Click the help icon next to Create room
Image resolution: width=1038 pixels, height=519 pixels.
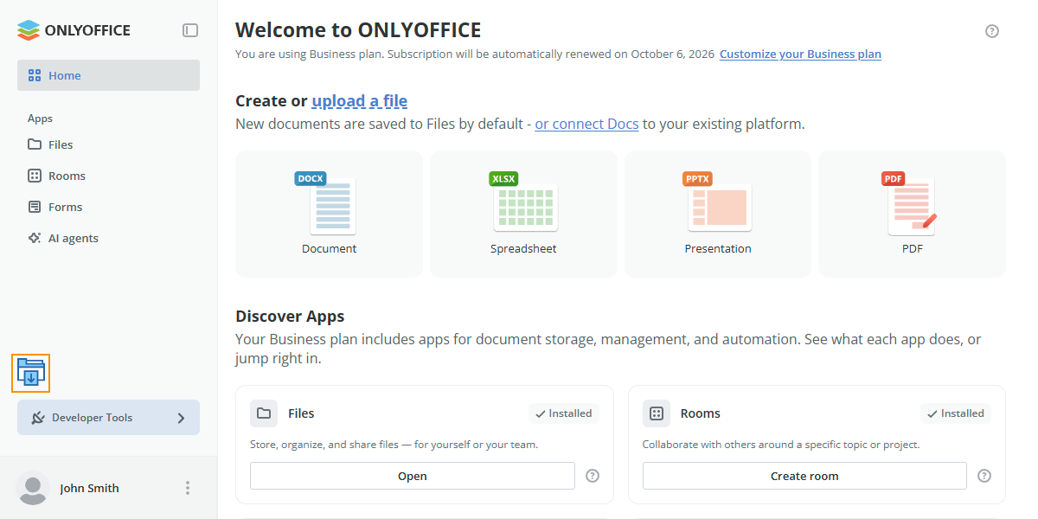click(x=984, y=476)
